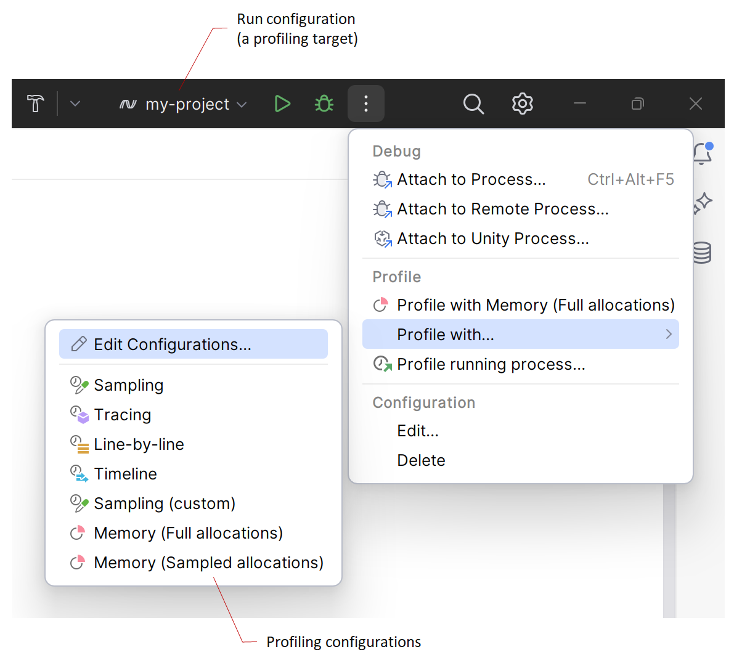
Task: Open the AI Assistant sparkles icon
Action: pos(702,203)
